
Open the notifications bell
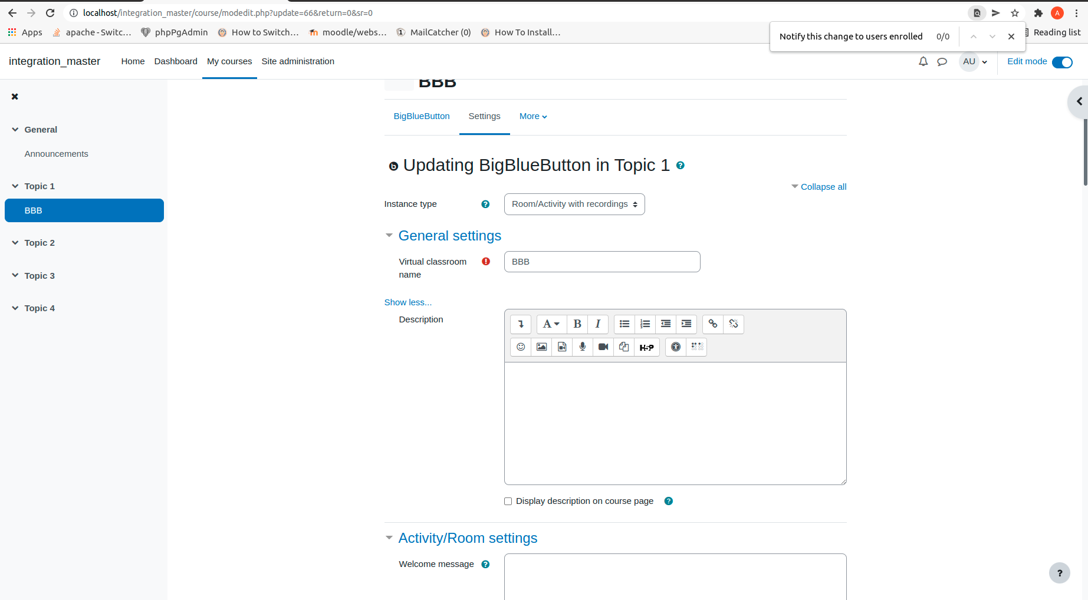[923, 61]
